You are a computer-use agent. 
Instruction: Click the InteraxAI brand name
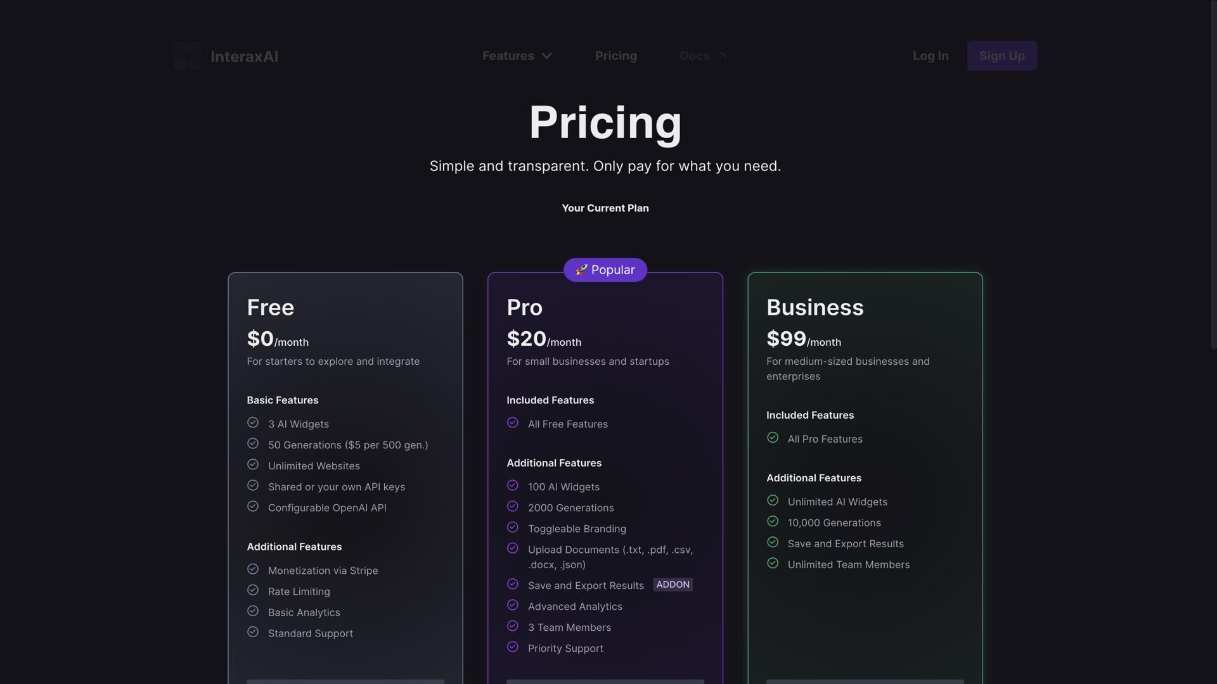point(244,57)
